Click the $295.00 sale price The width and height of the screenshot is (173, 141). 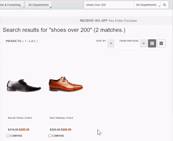24,130
